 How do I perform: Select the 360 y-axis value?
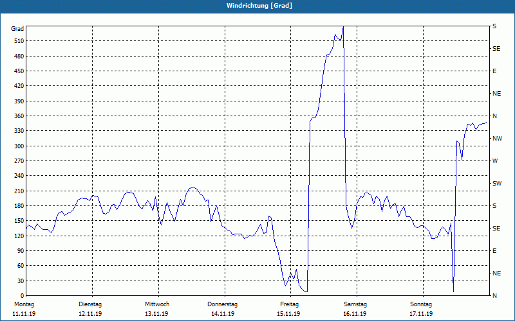click(x=20, y=116)
